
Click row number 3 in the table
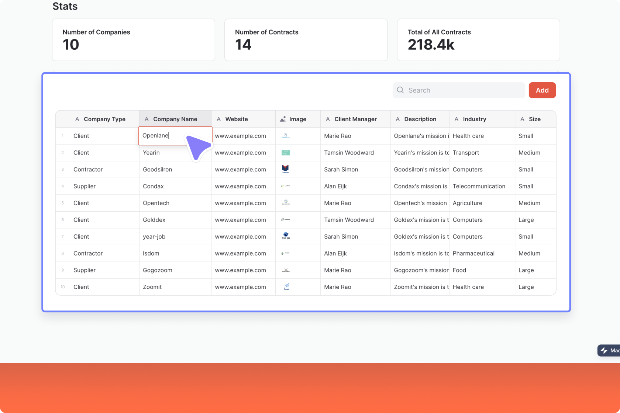click(62, 169)
